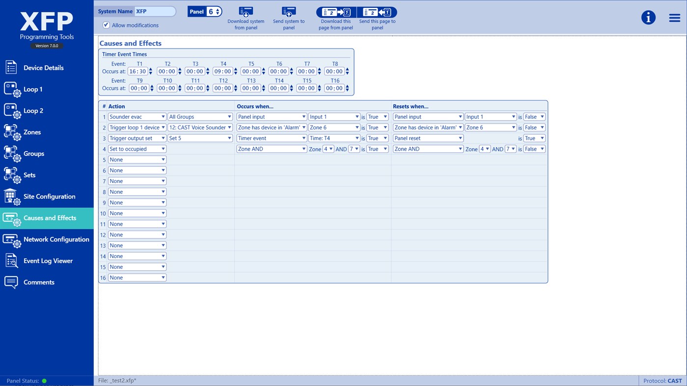
Task: Uncheck the Allow modifications checkbox
Action: [106, 25]
